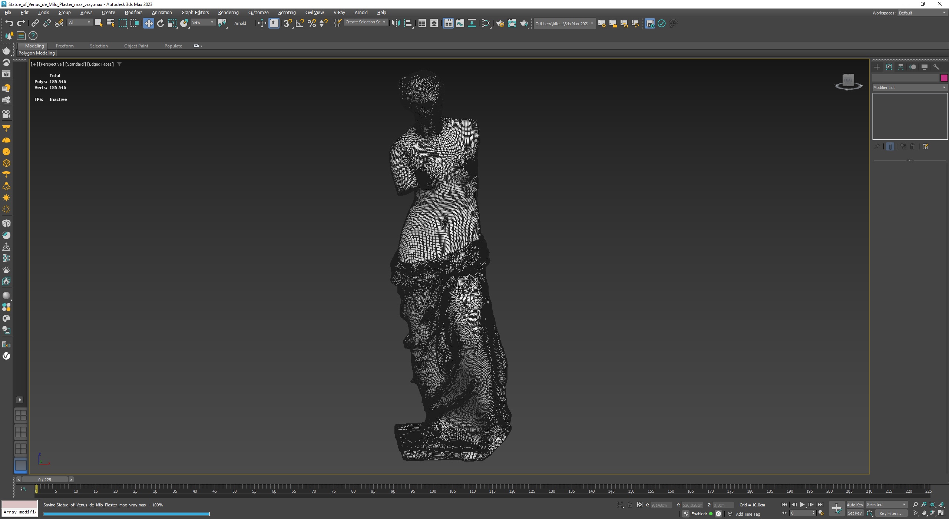This screenshot has width=949, height=519.
Task: Click the Set Key button
Action: click(x=855, y=513)
